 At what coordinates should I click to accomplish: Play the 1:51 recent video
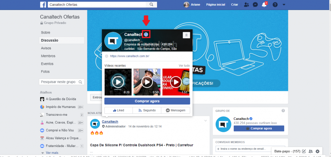(176, 82)
